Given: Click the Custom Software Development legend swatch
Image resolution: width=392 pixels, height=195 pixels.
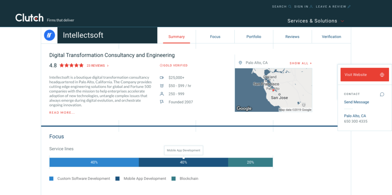Looking at the screenshot, I should coord(51,179).
